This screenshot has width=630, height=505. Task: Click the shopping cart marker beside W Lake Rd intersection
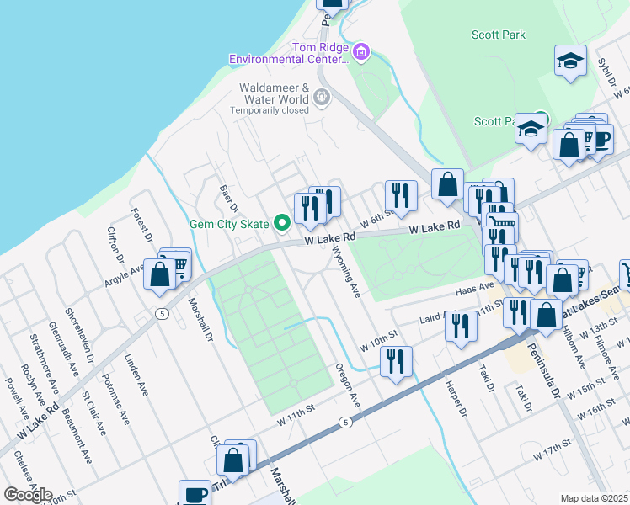(504, 221)
